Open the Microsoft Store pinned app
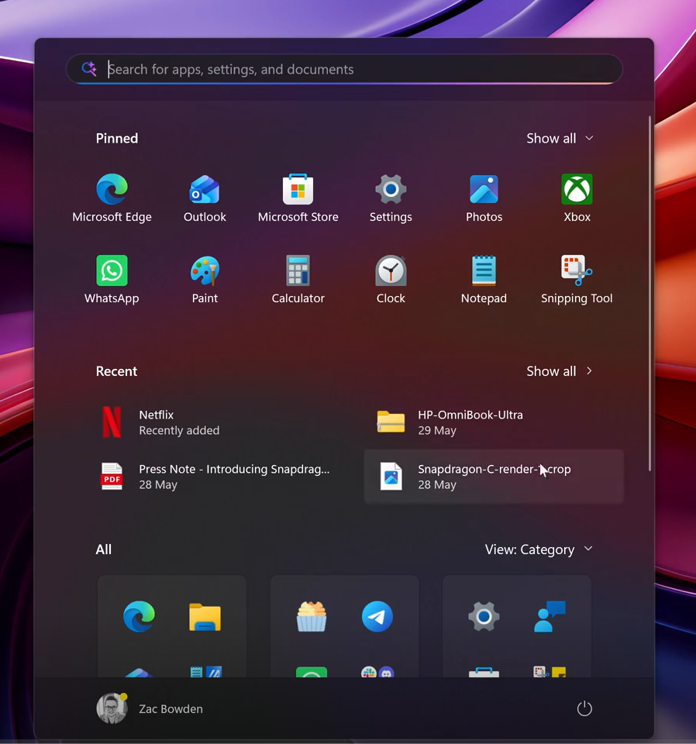The width and height of the screenshot is (696, 744). tap(298, 198)
